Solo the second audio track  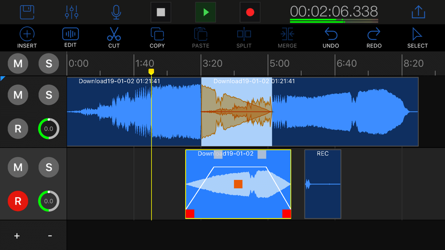coord(49,167)
